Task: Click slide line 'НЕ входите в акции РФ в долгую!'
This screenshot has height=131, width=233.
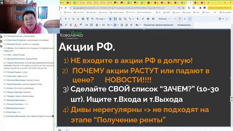Action: coord(131,61)
